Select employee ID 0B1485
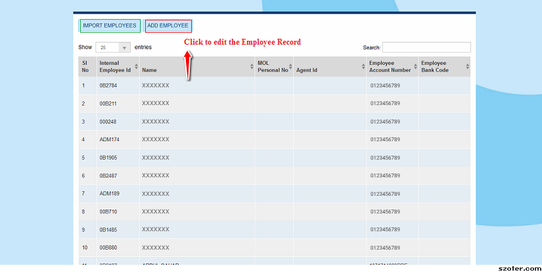This screenshot has width=542, height=272. point(108,230)
